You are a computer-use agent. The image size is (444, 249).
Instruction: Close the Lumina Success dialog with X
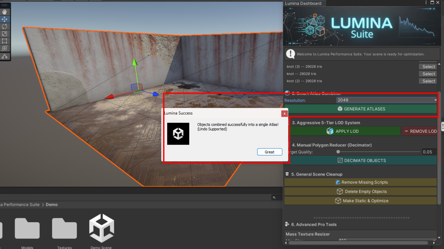284,114
